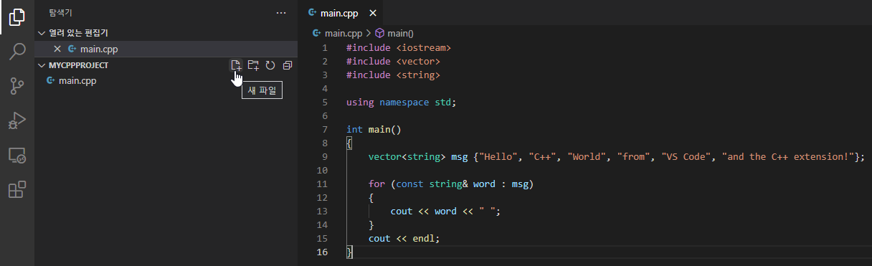Image resolution: width=872 pixels, height=266 pixels.
Task: Click the explorer panel title header
Action: (x=60, y=13)
